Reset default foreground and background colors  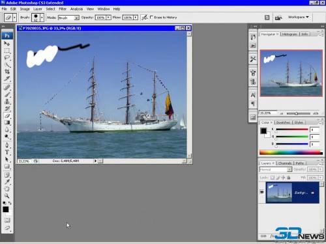point(4,203)
